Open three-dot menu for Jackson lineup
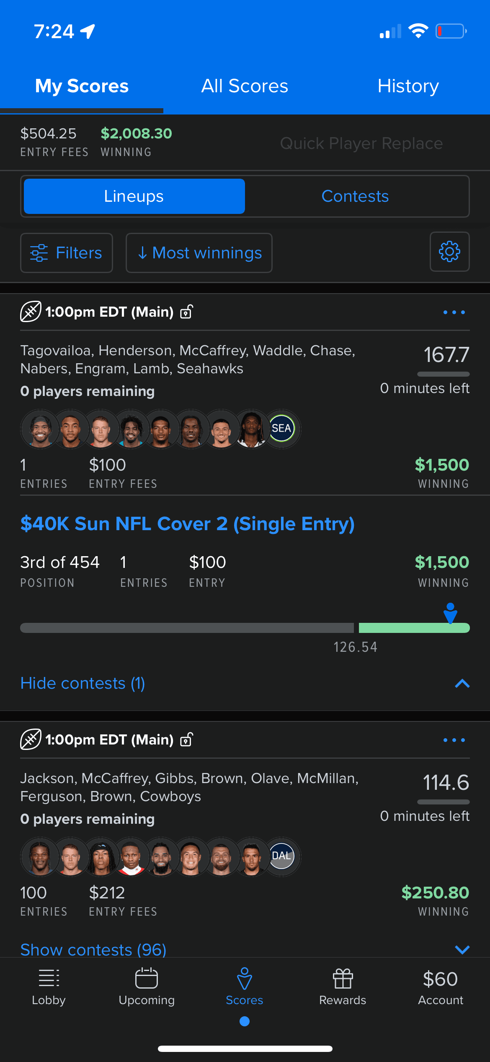This screenshot has width=490, height=1062. point(454,740)
